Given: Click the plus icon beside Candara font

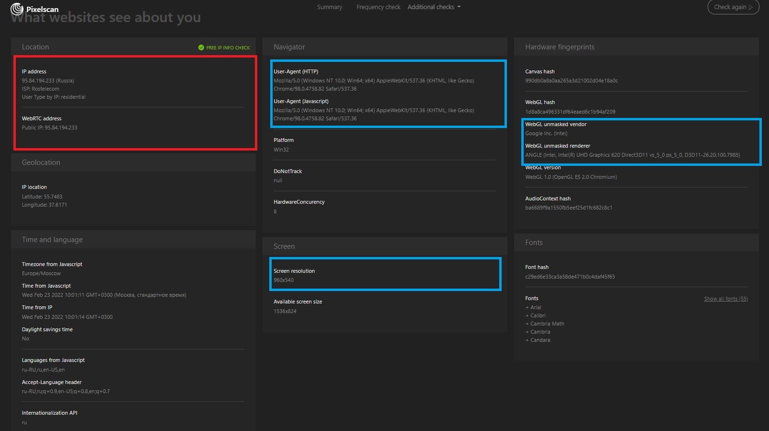Looking at the screenshot, I should 527,340.
